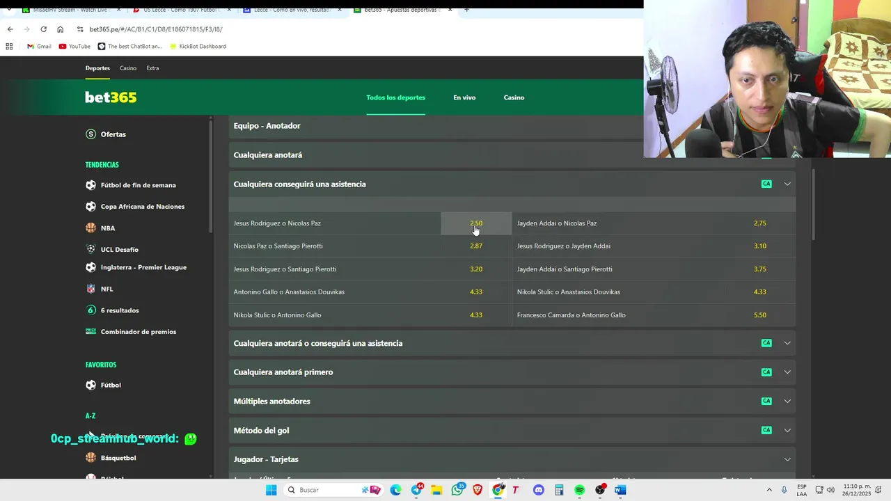Viewport: 891px width, 501px height.
Task: Open Microsoft Edge from the taskbar
Action: pyautogui.click(x=395, y=490)
